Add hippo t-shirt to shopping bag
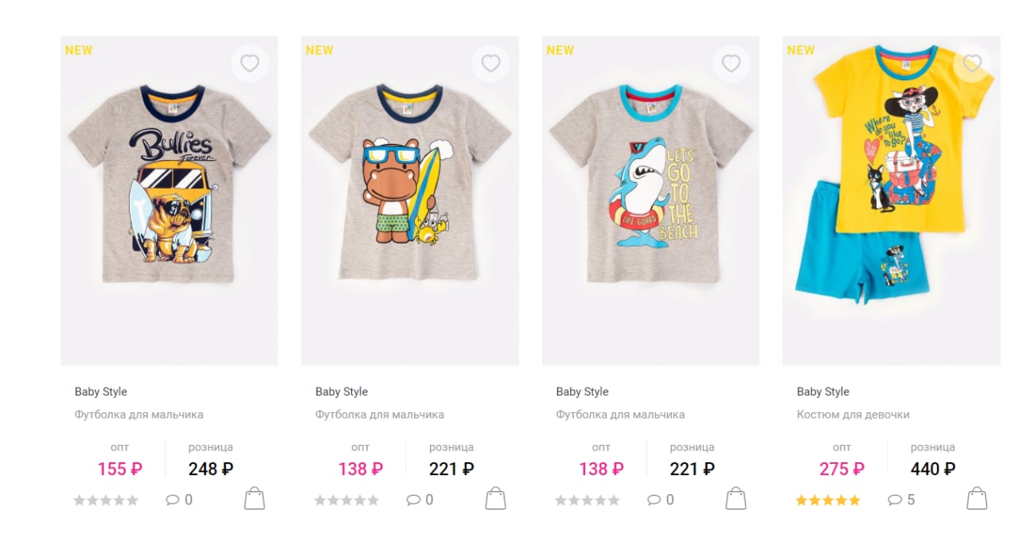 click(x=495, y=499)
